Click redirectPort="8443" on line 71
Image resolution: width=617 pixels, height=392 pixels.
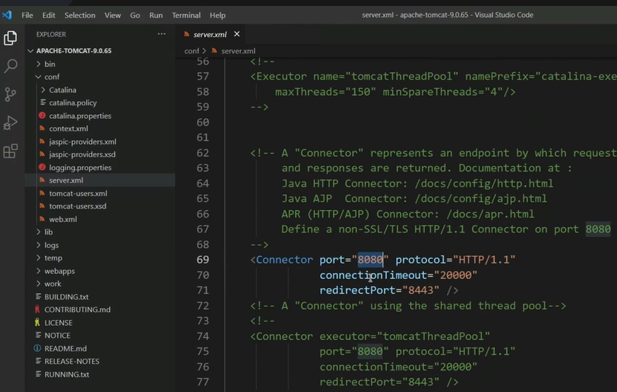click(379, 290)
